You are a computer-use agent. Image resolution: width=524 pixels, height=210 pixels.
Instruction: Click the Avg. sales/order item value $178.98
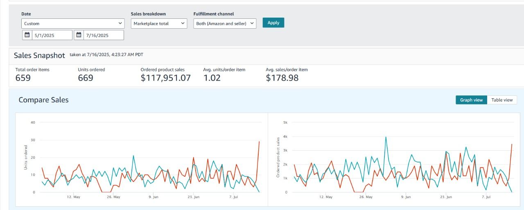[282, 78]
